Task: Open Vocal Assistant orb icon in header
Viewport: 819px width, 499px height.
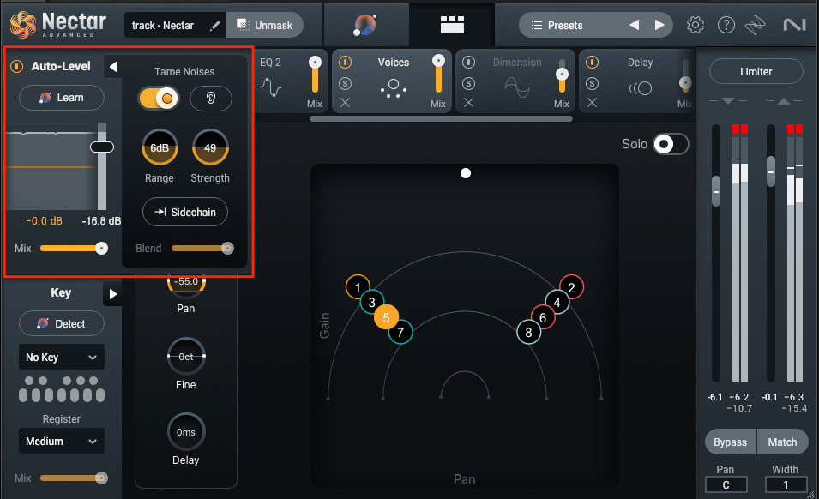Action: pos(364,25)
